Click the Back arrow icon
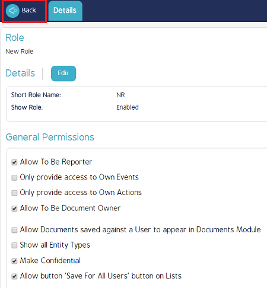Viewport: 267px width, 288px height. [12, 11]
